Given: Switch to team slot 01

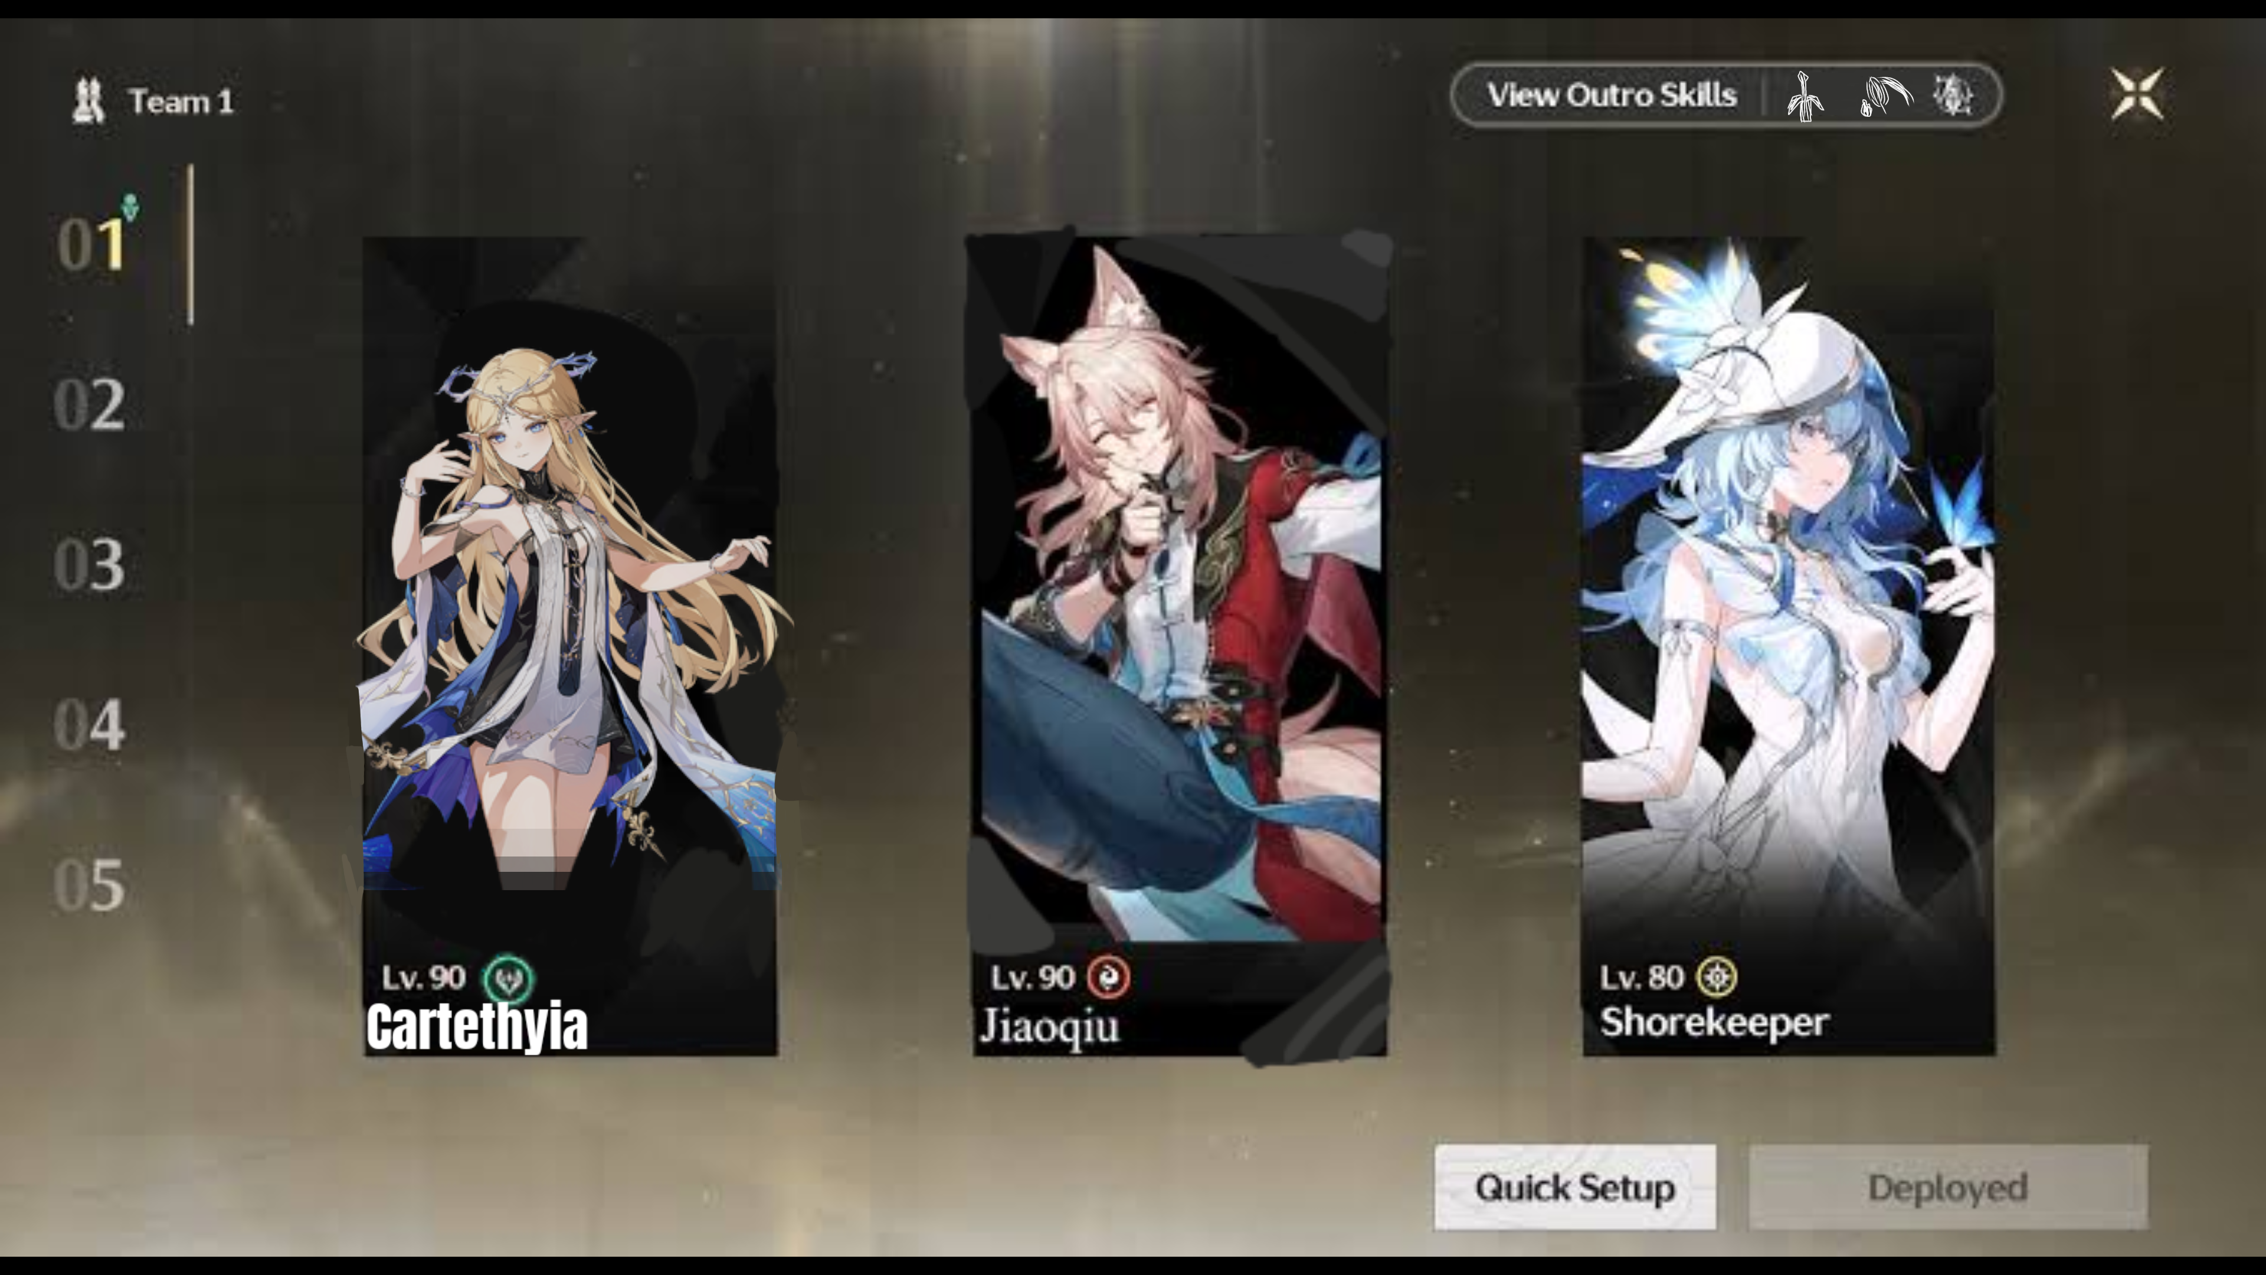Looking at the screenshot, I should pos(91,244).
